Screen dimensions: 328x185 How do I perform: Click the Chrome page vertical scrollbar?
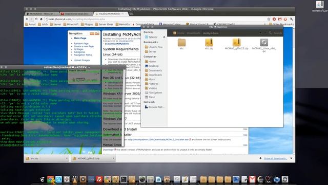click(x=294, y=90)
